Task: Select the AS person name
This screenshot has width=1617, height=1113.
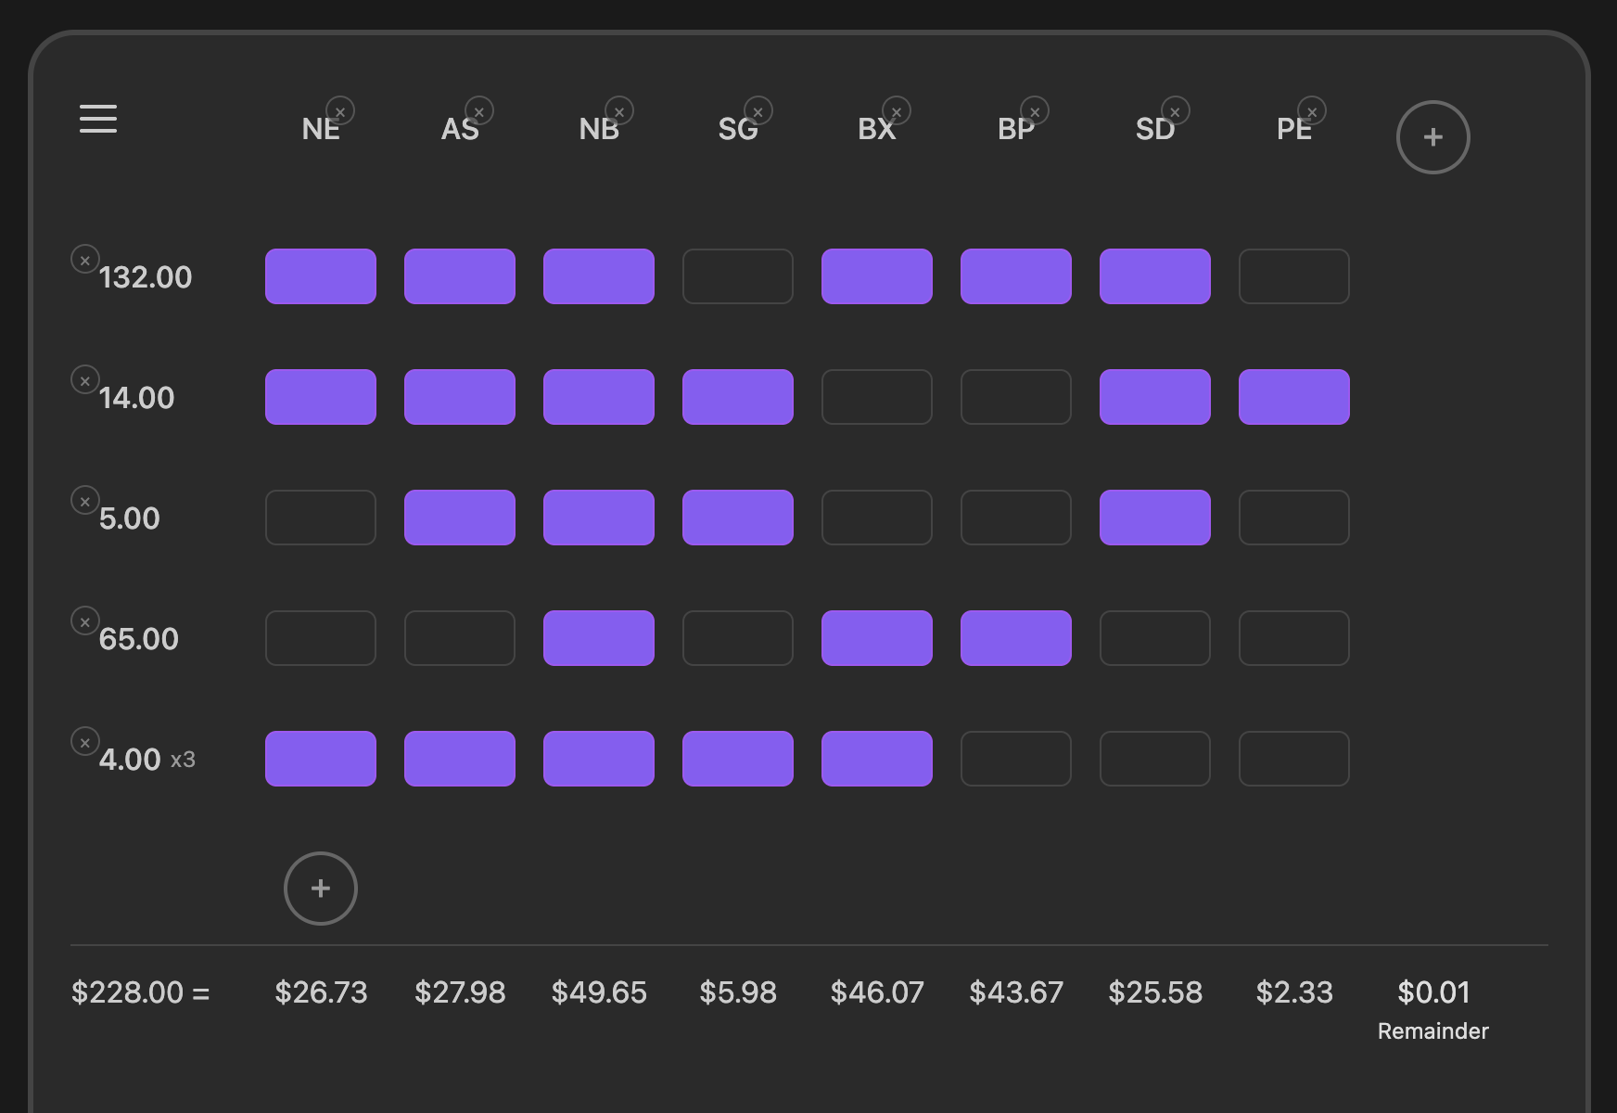Action: click(460, 129)
